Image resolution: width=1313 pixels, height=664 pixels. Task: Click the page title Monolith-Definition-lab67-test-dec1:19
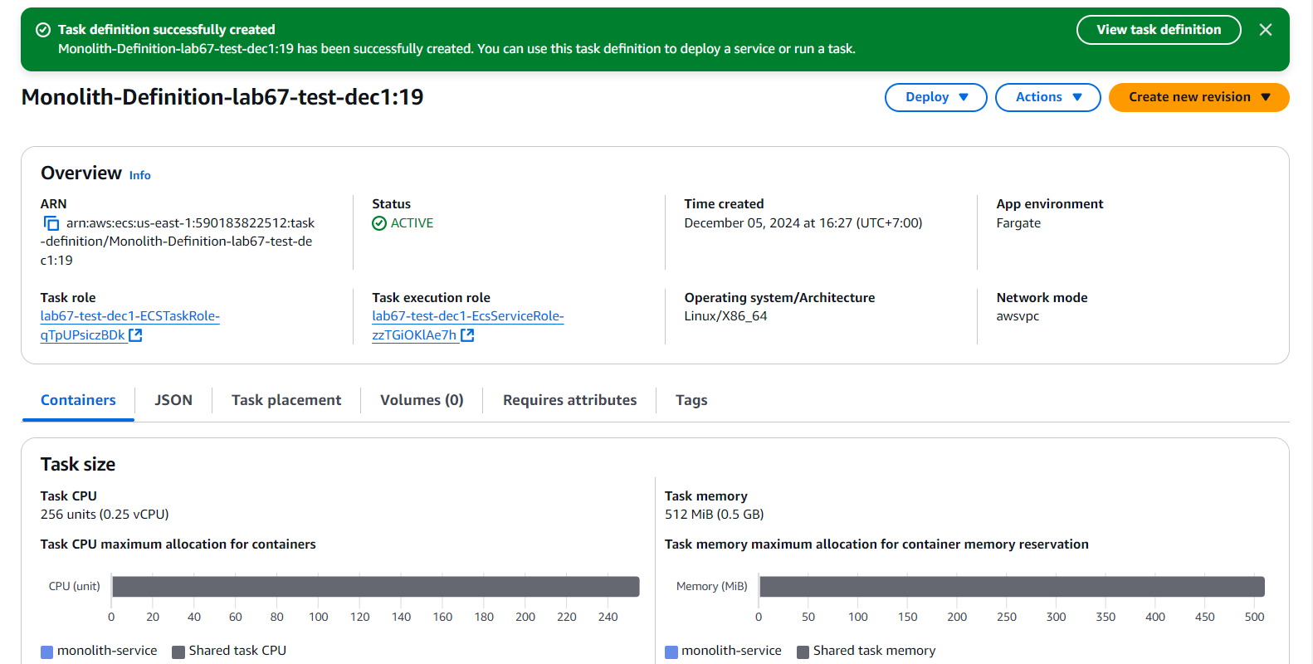click(x=222, y=97)
